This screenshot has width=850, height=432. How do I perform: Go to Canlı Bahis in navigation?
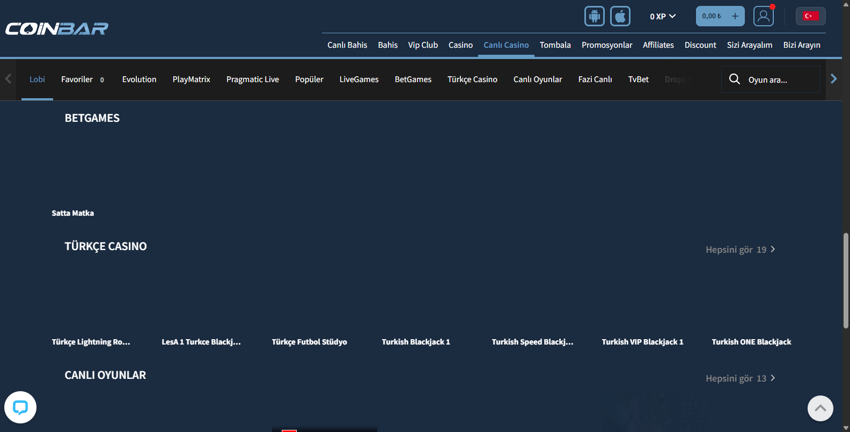[347, 45]
